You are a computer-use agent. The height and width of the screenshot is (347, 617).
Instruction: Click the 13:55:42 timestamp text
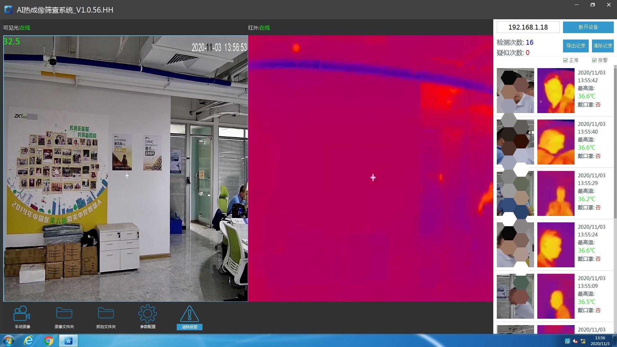tap(588, 80)
